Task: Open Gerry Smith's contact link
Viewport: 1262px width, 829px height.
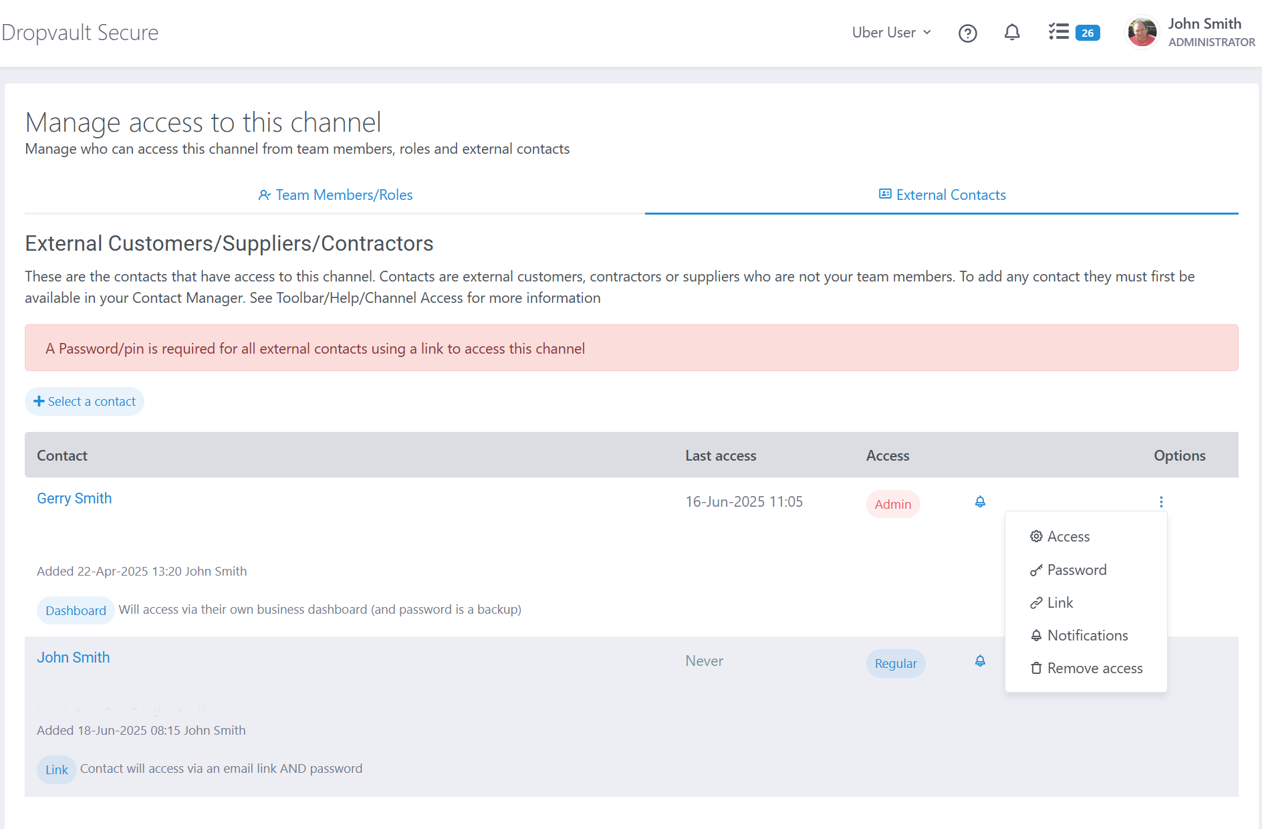Action: [74, 499]
